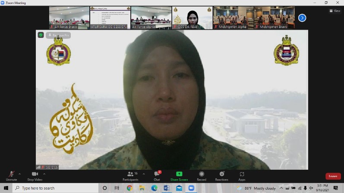Start Share Screen
This screenshot has width=344, height=193.
pos(179,176)
